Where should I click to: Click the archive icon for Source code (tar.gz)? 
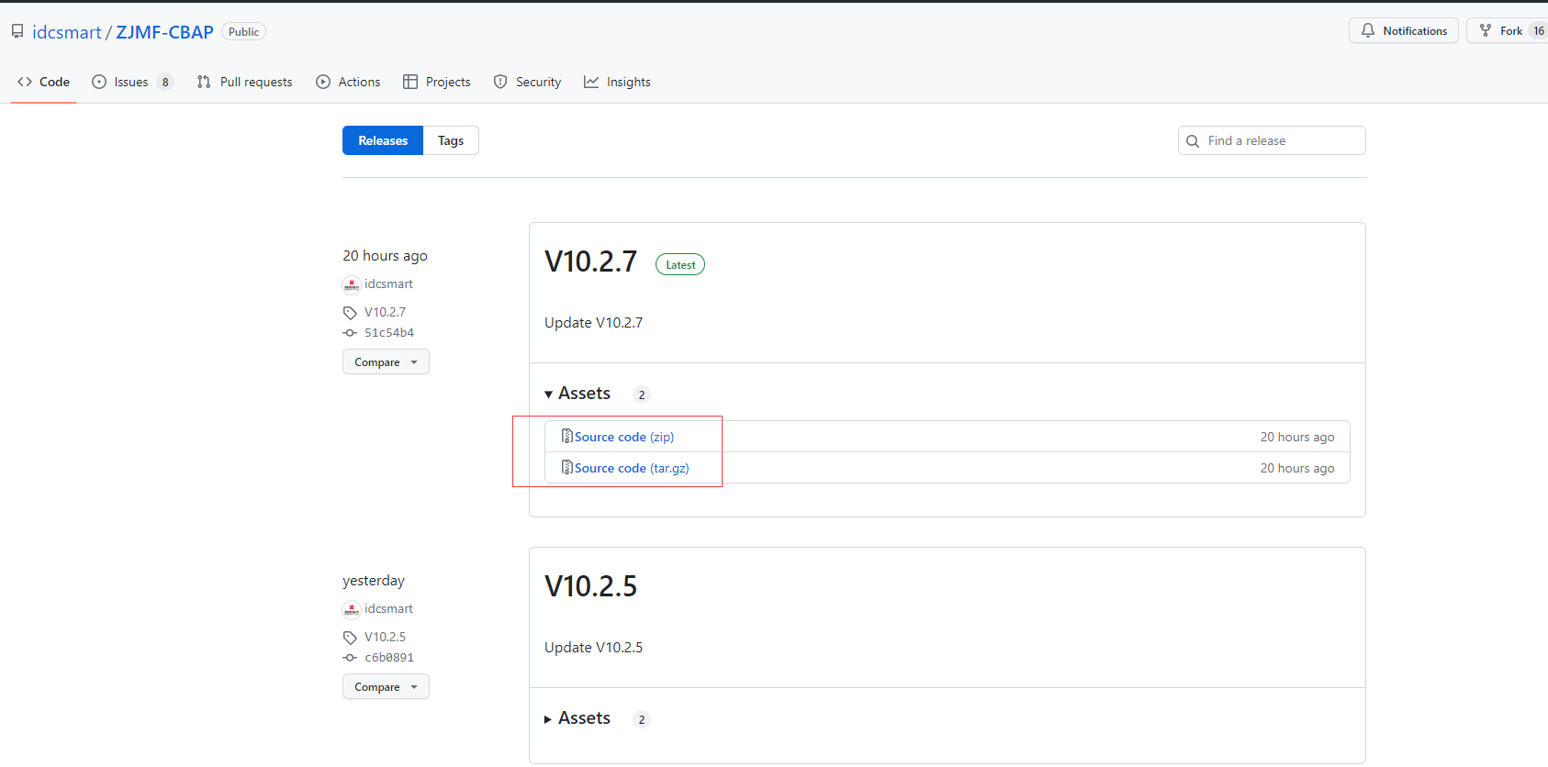[567, 467]
